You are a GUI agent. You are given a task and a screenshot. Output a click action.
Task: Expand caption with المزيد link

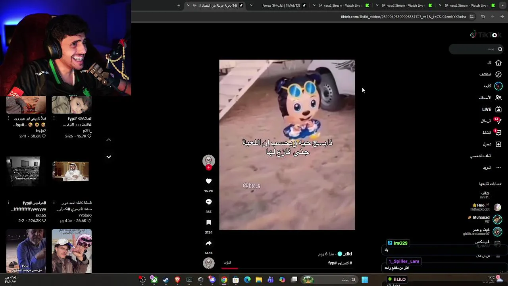[x=227, y=263]
